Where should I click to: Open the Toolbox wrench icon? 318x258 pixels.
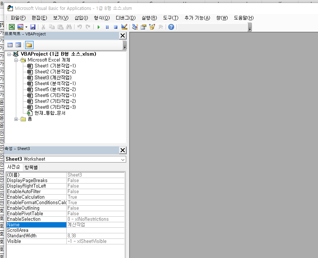point(160,27)
